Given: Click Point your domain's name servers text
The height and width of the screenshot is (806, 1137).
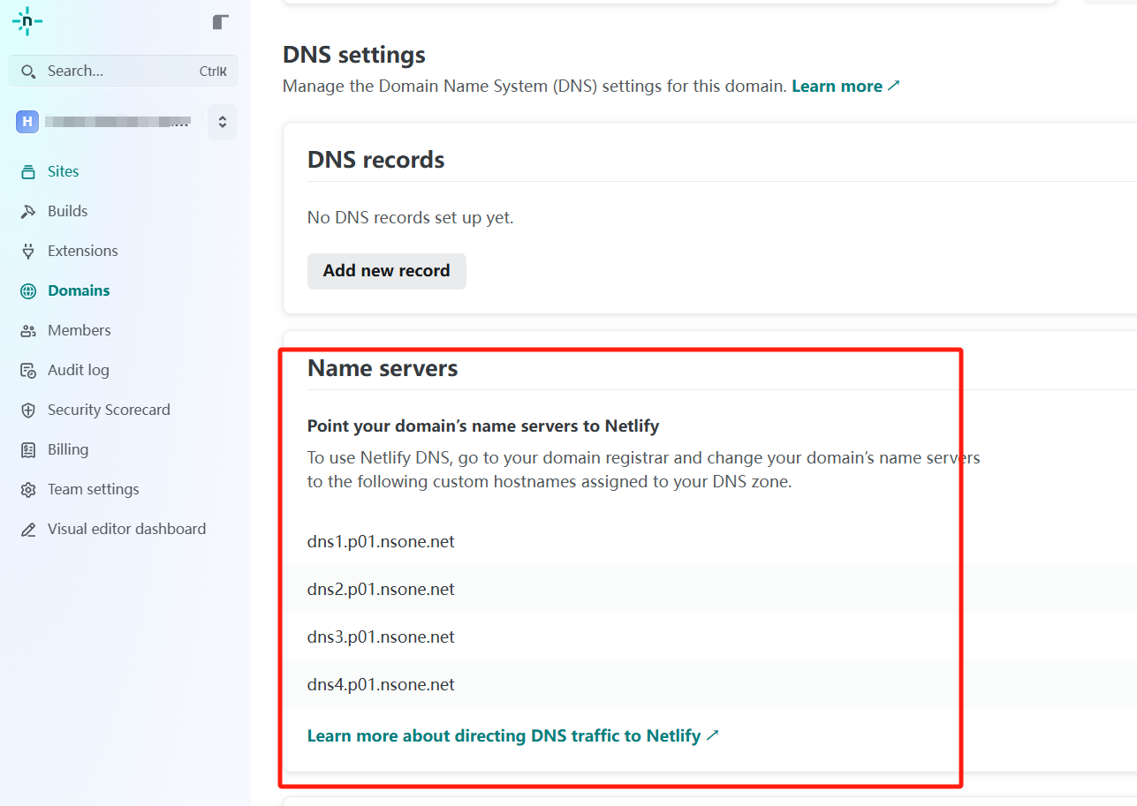Looking at the screenshot, I should [x=483, y=426].
